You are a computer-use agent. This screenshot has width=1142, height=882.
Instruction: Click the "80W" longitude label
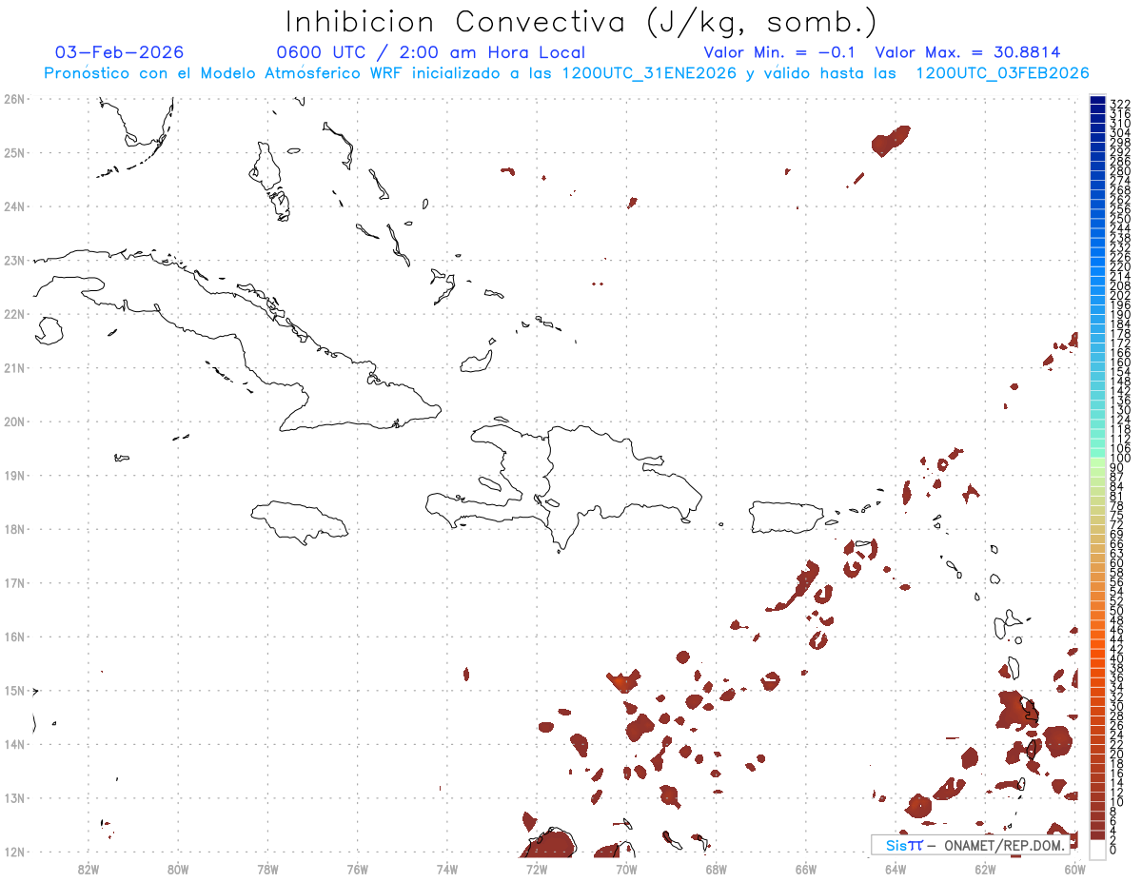178,868
